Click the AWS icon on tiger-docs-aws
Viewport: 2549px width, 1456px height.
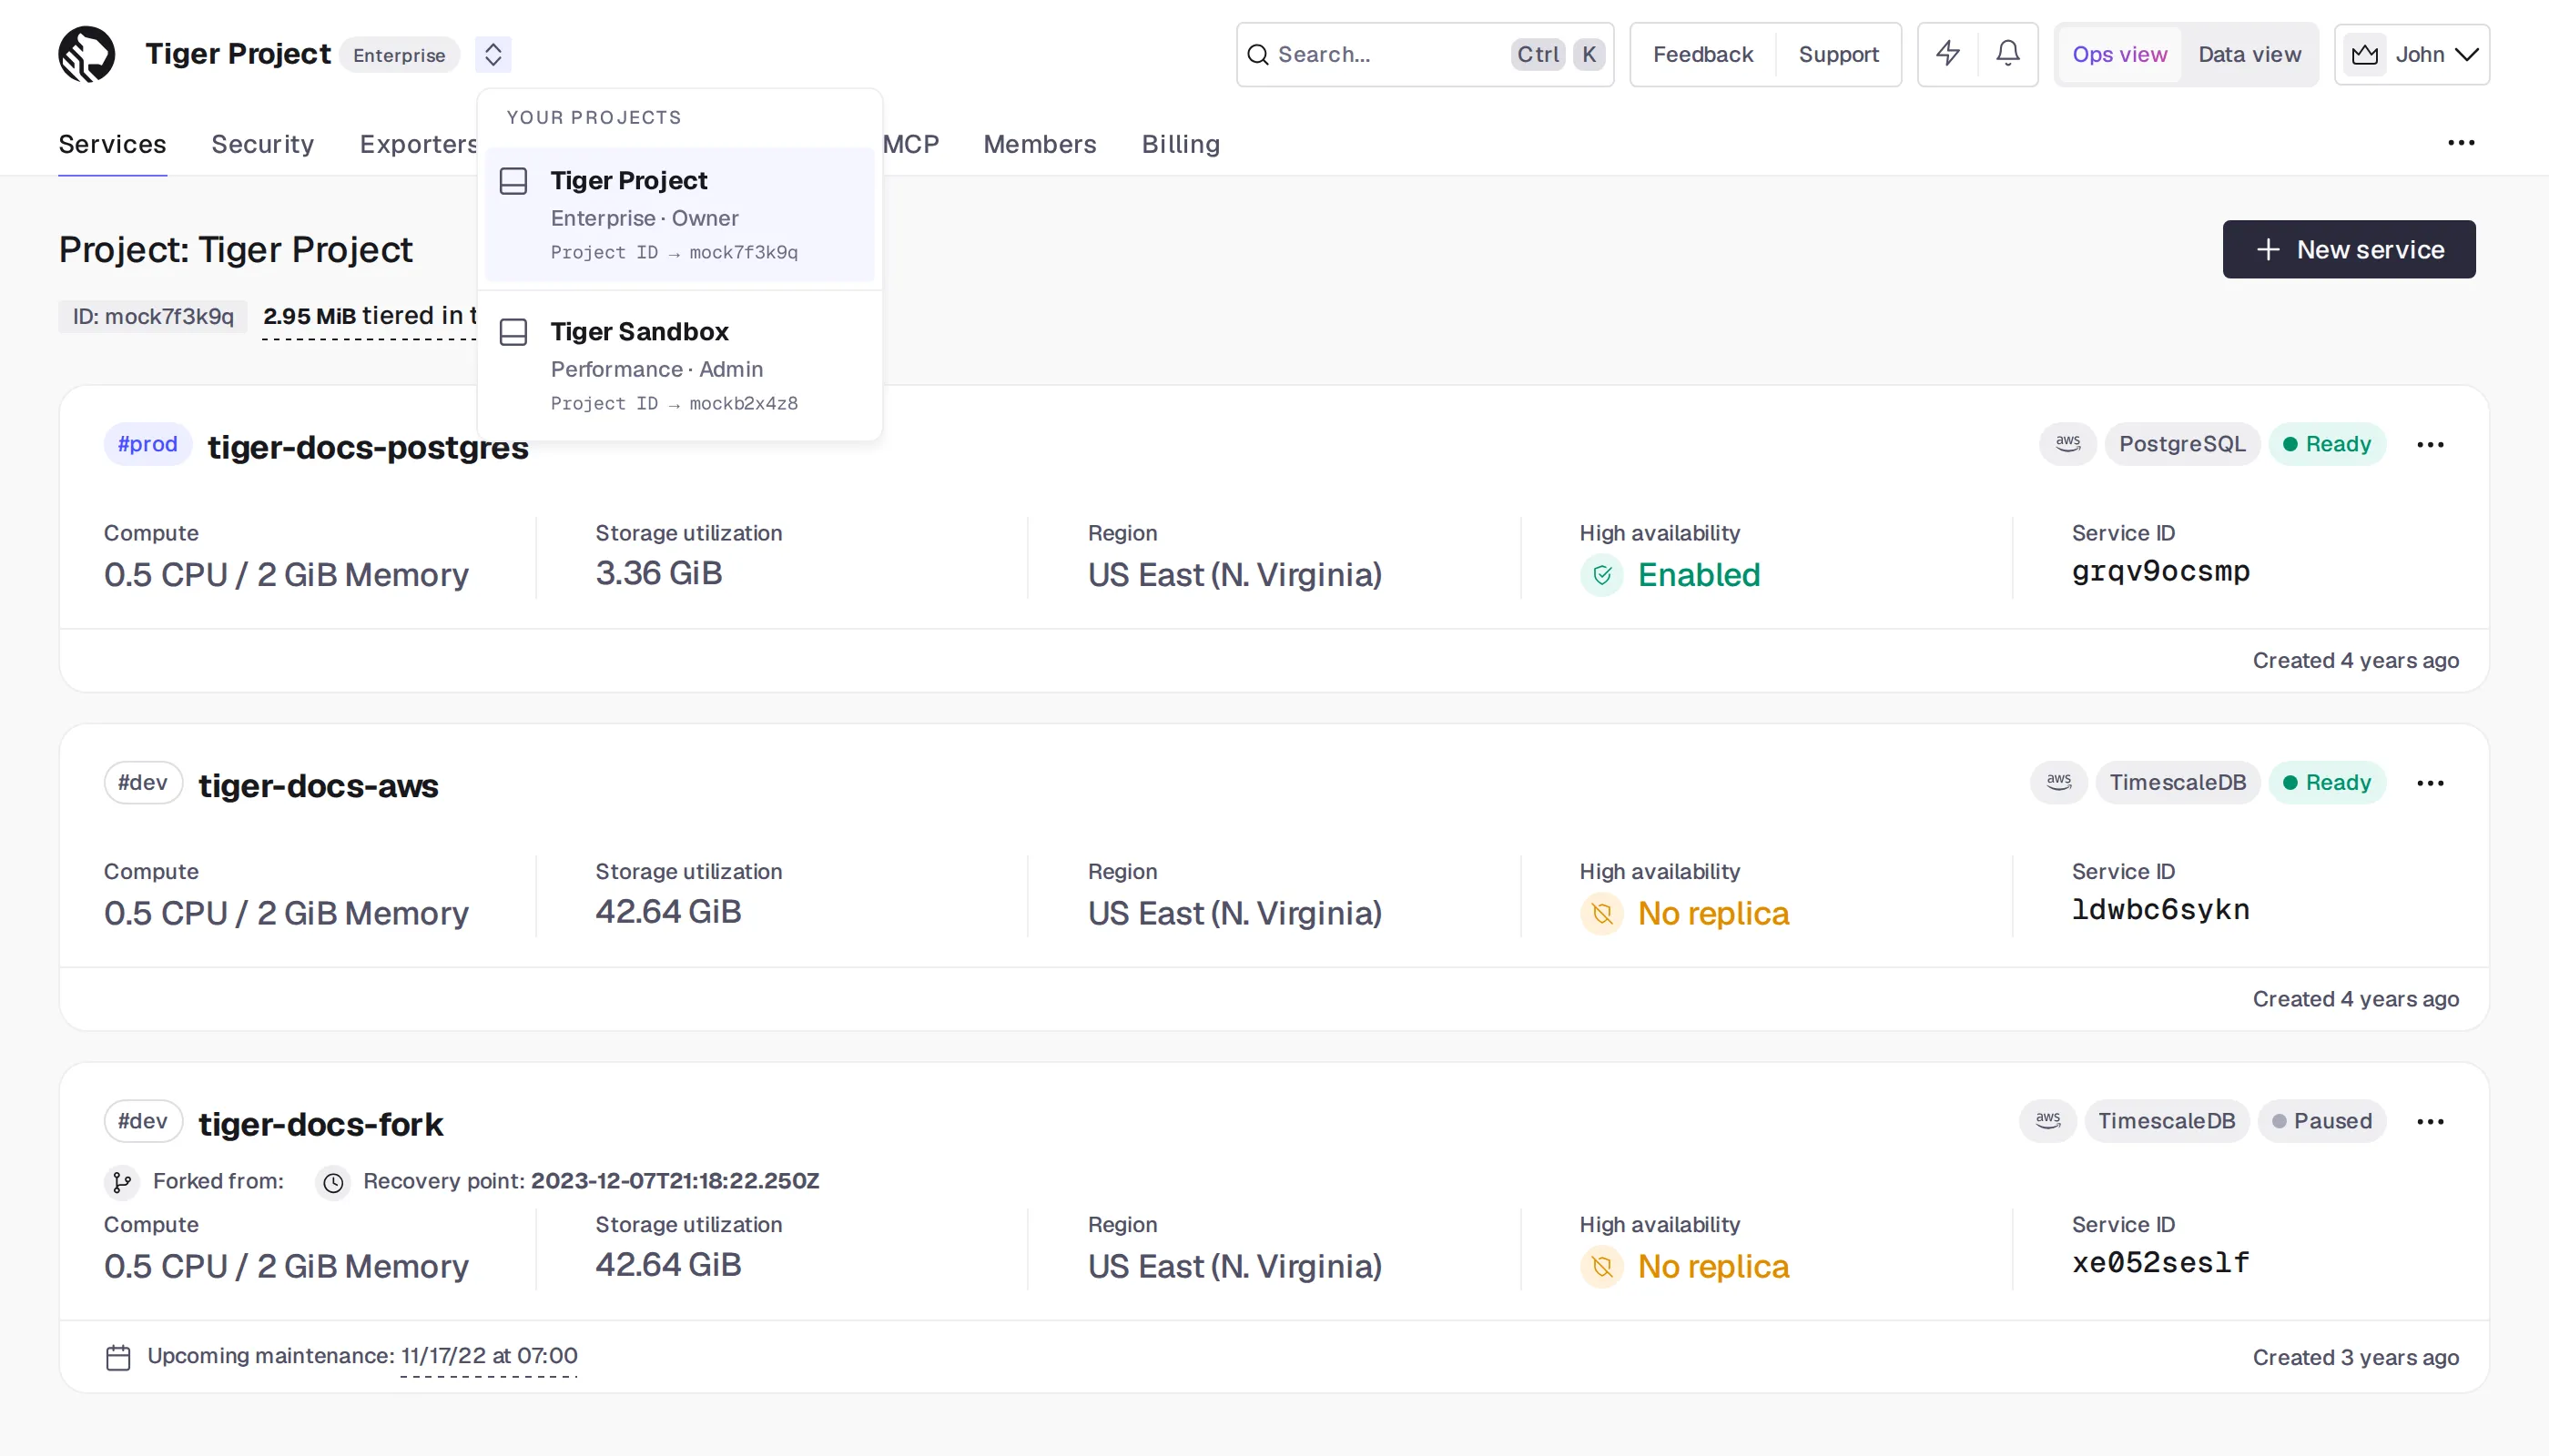click(2057, 782)
